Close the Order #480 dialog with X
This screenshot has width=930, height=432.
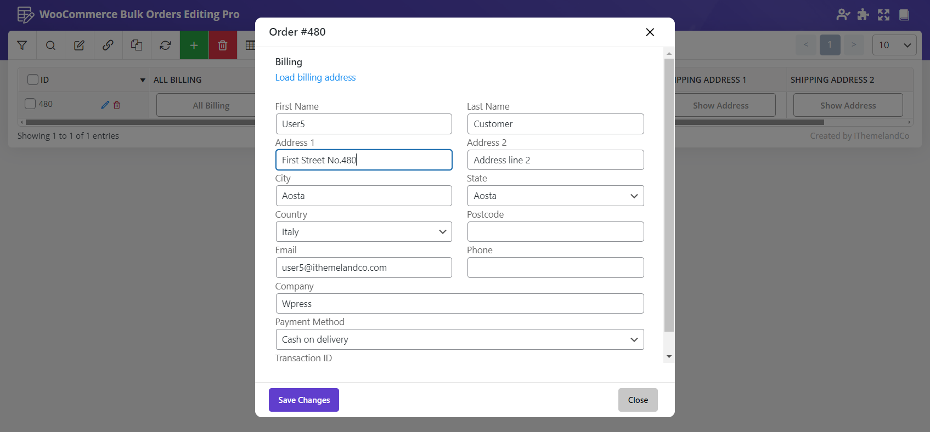(x=650, y=32)
